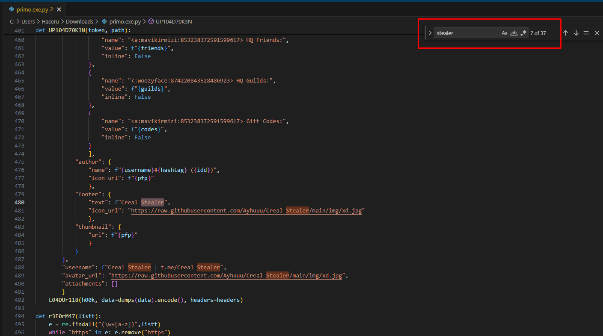
Task: Click the breadcrumb function symbol cube icon
Action: (151, 21)
